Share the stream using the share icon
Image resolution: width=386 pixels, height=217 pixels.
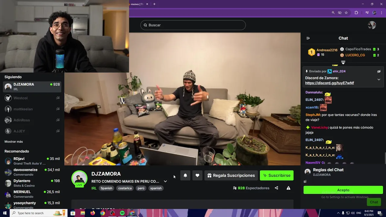(x=276, y=188)
